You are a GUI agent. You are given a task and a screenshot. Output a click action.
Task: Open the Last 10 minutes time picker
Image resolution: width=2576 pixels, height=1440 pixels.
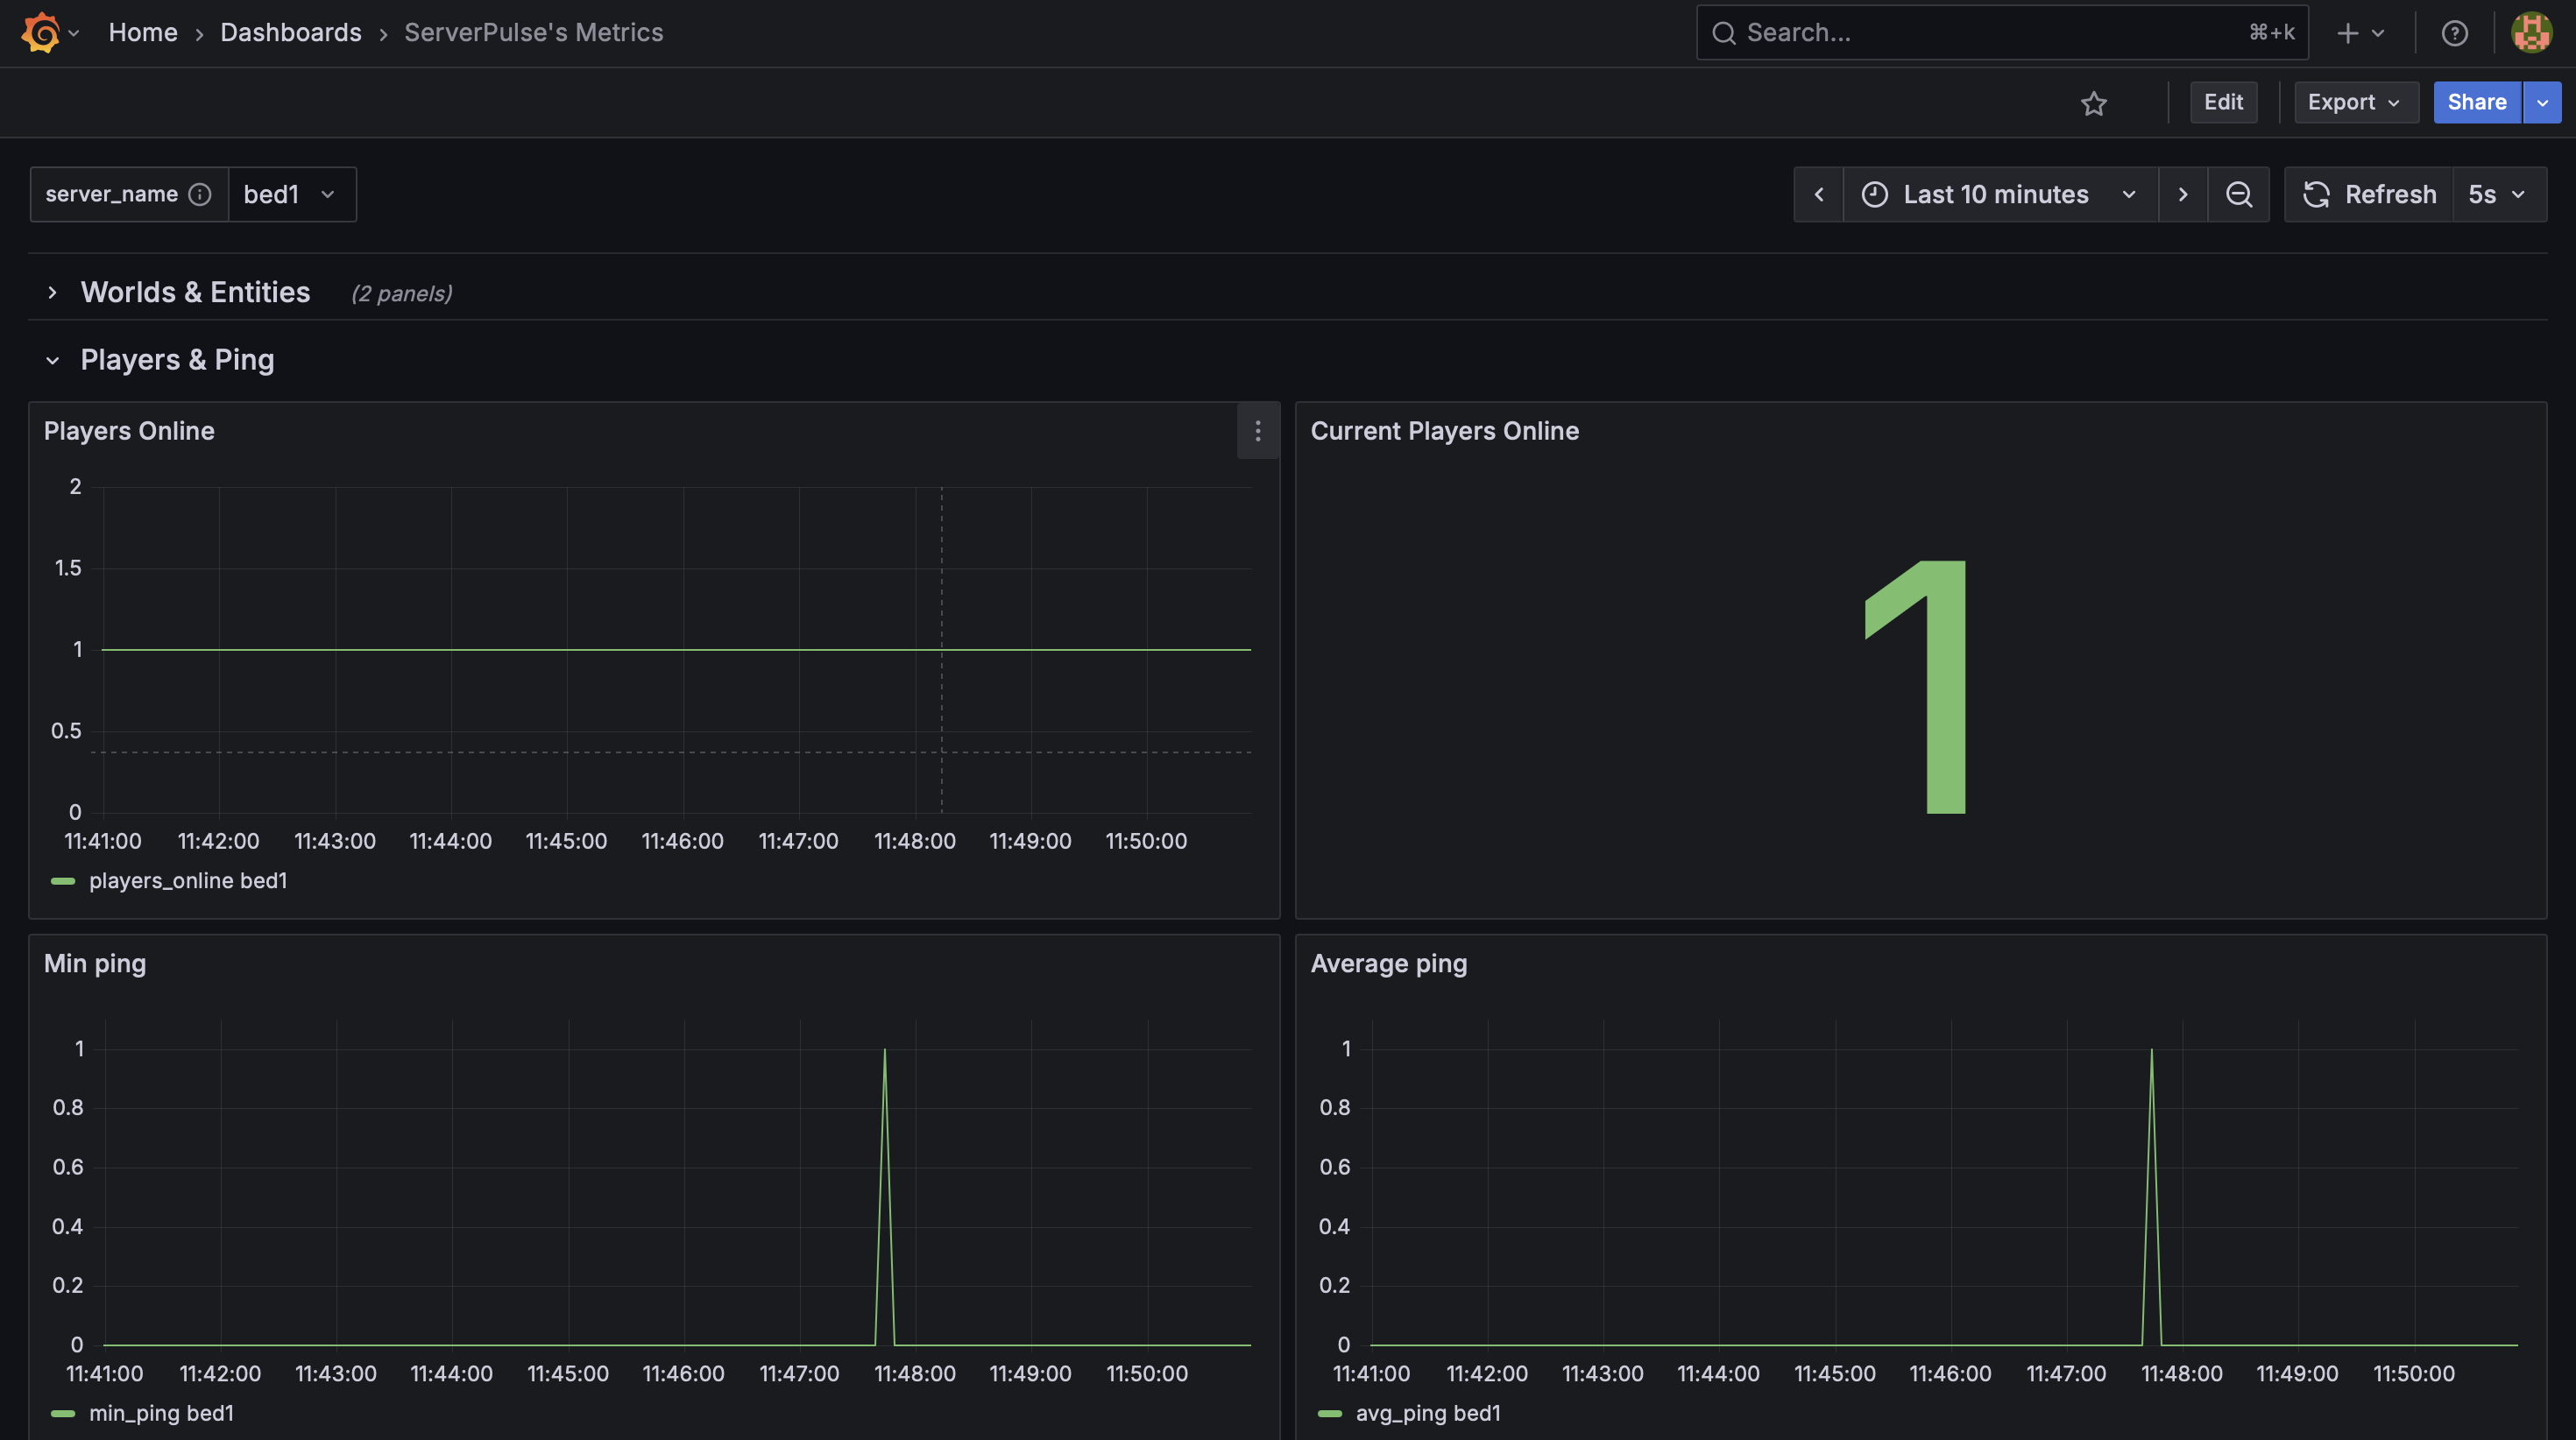pyautogui.click(x=1998, y=194)
